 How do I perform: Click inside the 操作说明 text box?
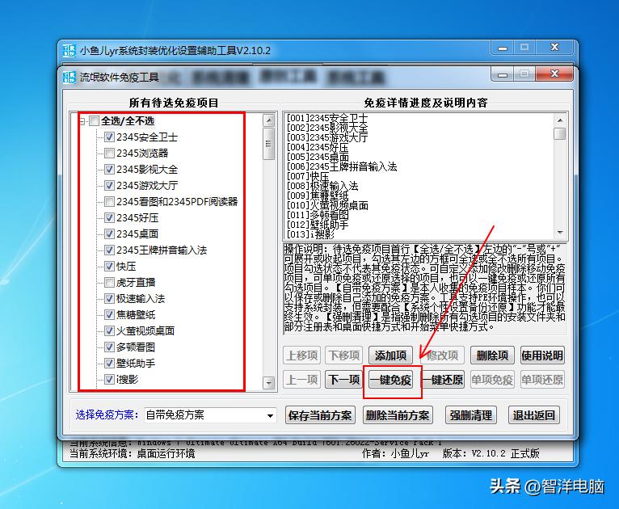[x=425, y=288]
